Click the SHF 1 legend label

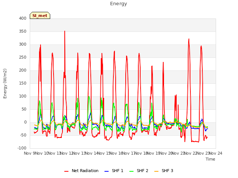(x=118, y=171)
